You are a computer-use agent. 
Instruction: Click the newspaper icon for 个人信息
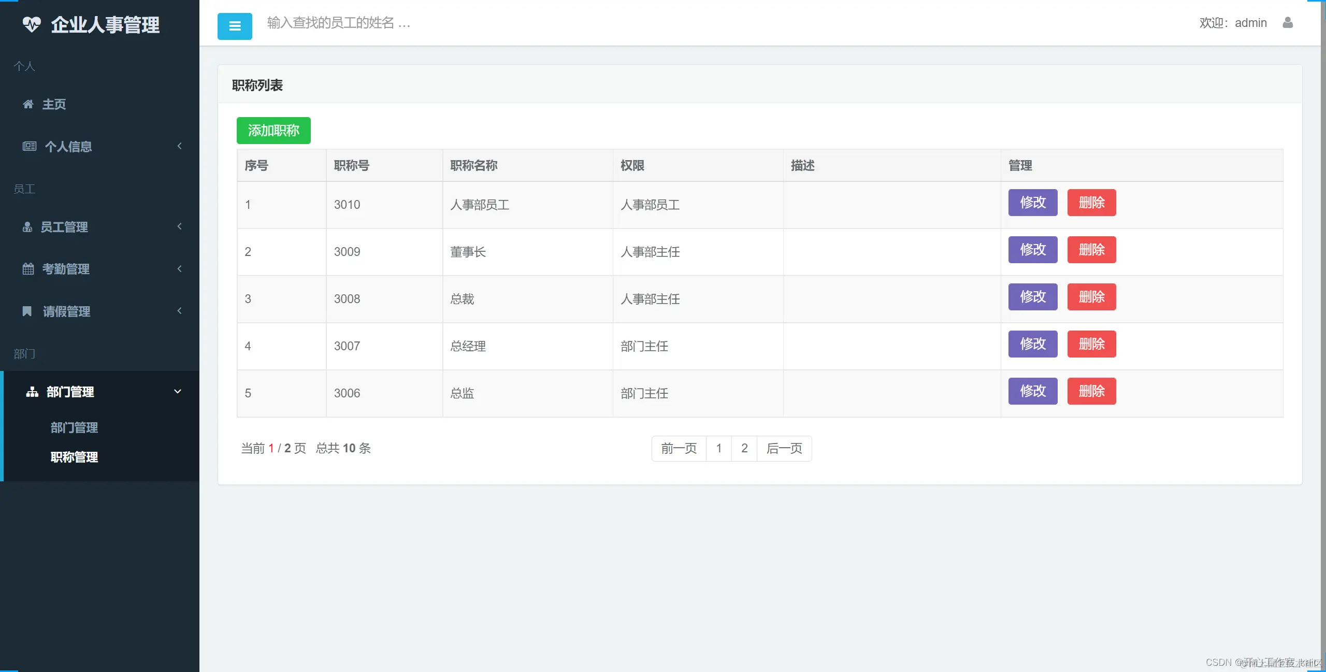[29, 146]
